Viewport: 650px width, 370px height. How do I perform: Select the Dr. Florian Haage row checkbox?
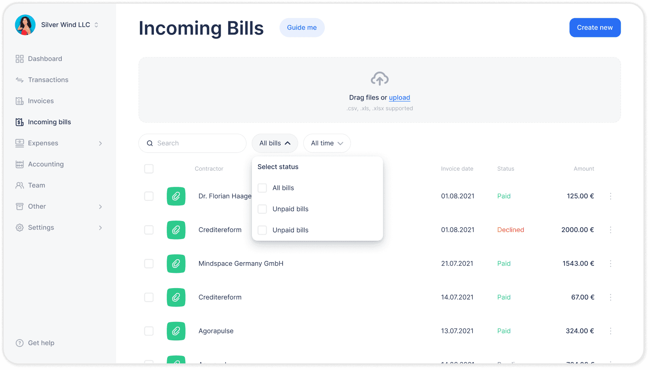coord(149,196)
